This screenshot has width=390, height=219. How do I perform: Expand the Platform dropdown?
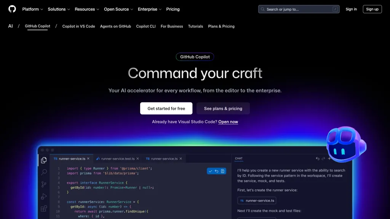click(32, 9)
